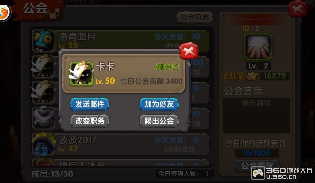Screen dimensions: 315x183
Task: Close the guild window with top-right red X
Action: 297,9
